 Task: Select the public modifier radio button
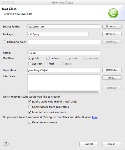coord(29,58)
